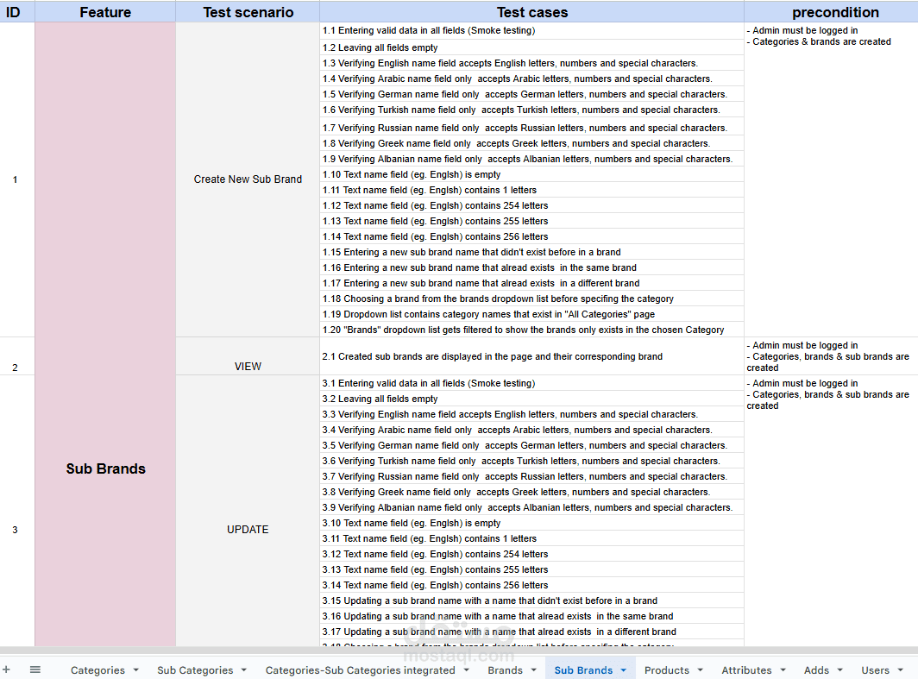
Task: Open the Attributes tab dropdown arrow
Action: [x=783, y=670]
